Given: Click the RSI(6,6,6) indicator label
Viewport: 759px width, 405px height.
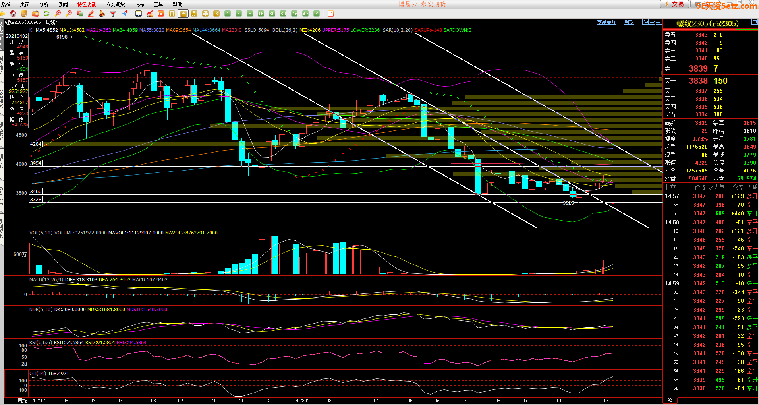Looking at the screenshot, I should click(41, 342).
